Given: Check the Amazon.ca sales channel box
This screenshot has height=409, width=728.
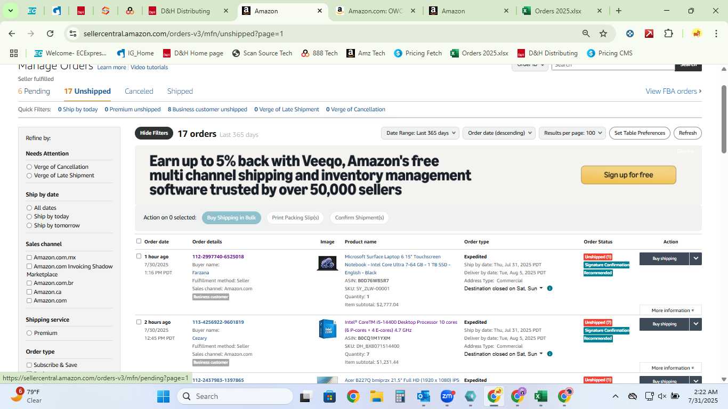Looking at the screenshot, I should click(x=29, y=292).
